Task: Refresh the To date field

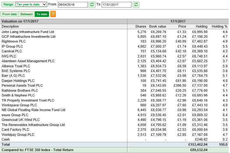Action: point(136,4)
